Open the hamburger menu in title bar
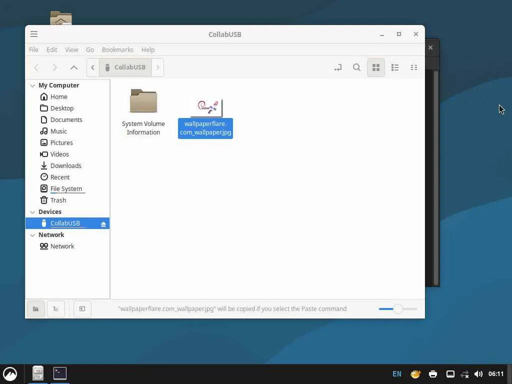 pyautogui.click(x=34, y=34)
